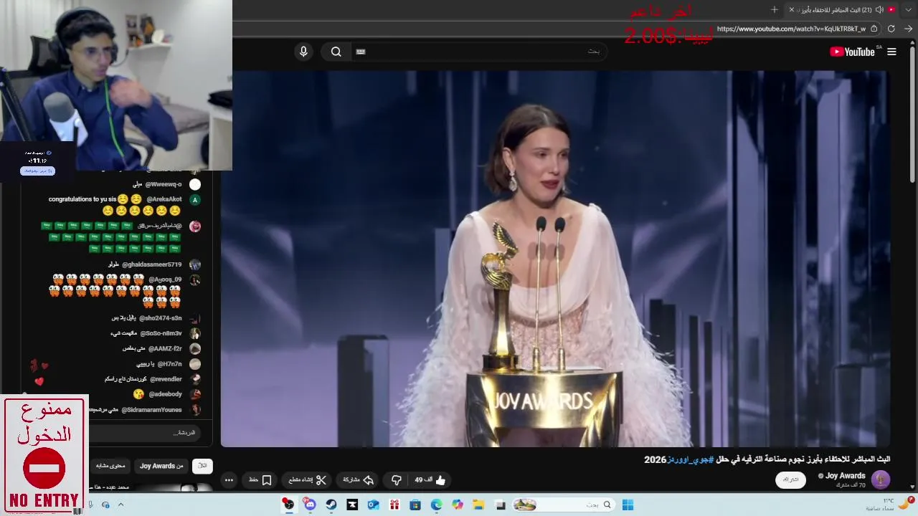Open Microsoft Store icon on taskbar
The image size is (918, 516).
[x=415, y=505]
